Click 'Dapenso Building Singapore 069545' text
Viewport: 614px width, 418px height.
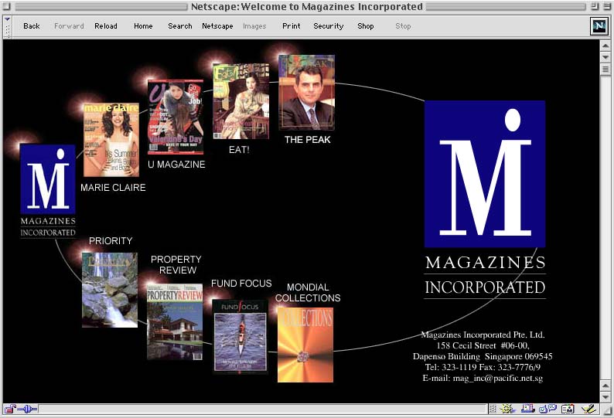pyautogui.click(x=483, y=356)
